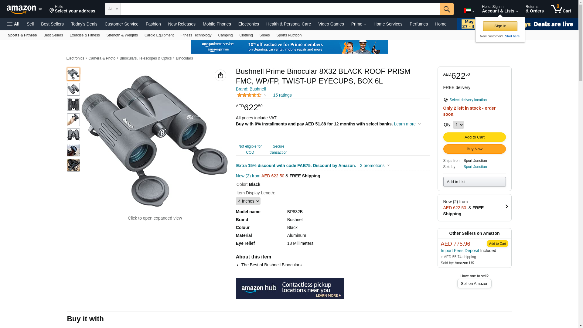Viewport: 583px width, 328px height.
Task: Click the share icon on product image
Action: 220,75
